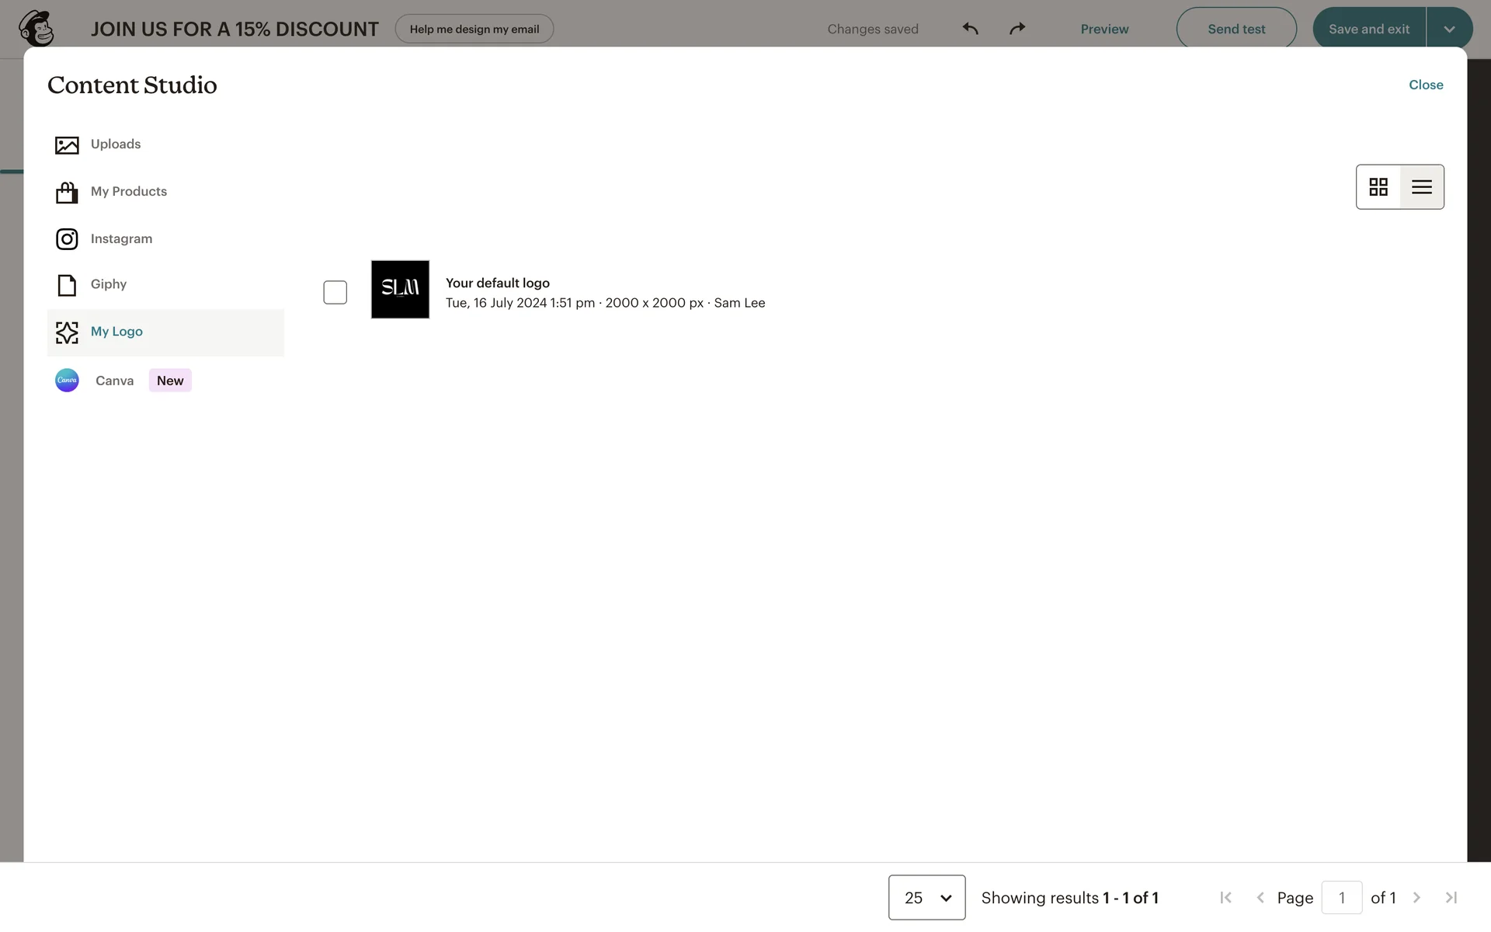This screenshot has width=1491, height=932.
Task: Click the redo arrow icon
Action: pos(1017,29)
